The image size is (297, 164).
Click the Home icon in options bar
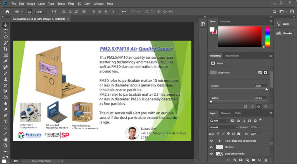7,12
